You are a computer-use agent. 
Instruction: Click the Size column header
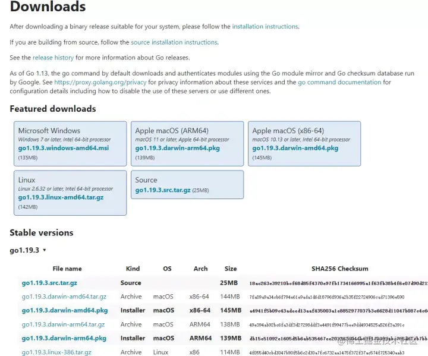tap(231, 269)
